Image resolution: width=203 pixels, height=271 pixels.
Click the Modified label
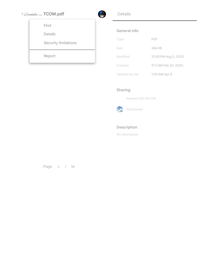[x=123, y=57]
